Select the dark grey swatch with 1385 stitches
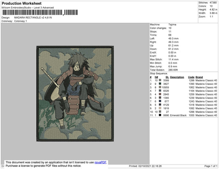Image resolution: width=219 pixels, height=169 pixels. click(x=160, y=98)
